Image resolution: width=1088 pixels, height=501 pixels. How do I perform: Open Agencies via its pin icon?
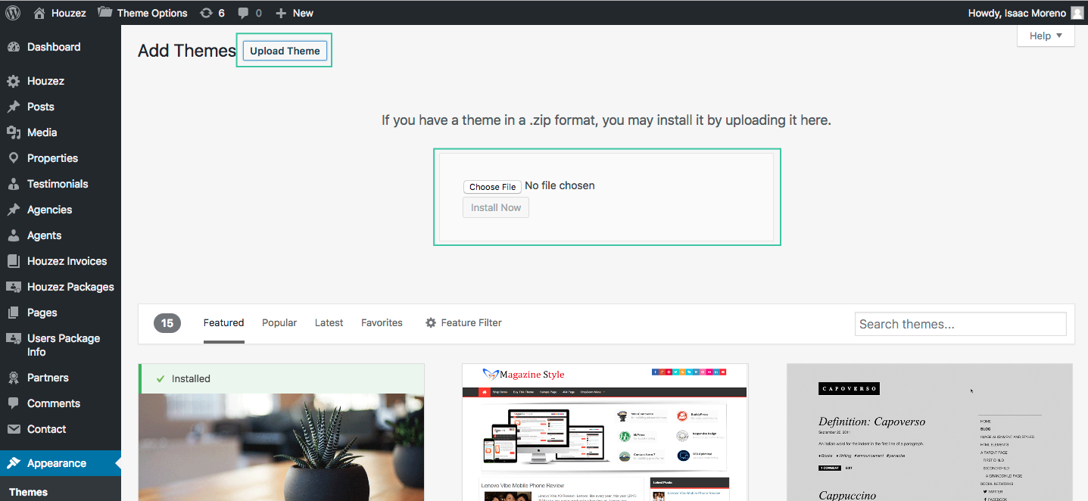point(14,210)
